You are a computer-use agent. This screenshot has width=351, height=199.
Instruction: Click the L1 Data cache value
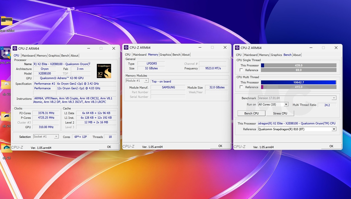tap(96, 113)
